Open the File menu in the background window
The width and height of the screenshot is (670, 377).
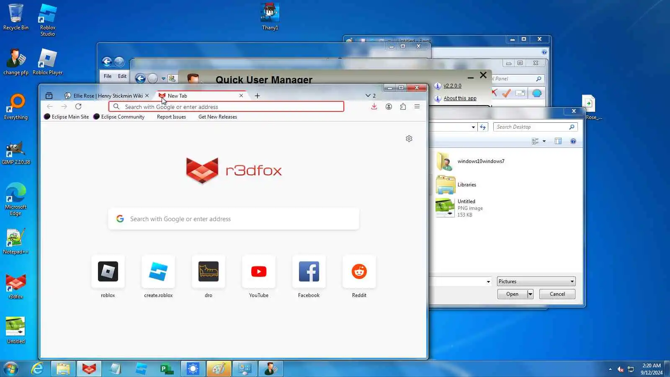coord(108,76)
